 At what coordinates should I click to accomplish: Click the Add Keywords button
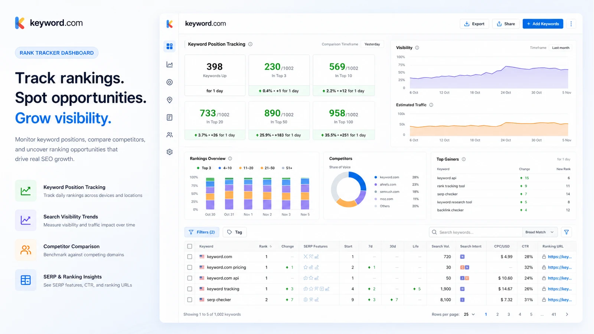click(543, 24)
